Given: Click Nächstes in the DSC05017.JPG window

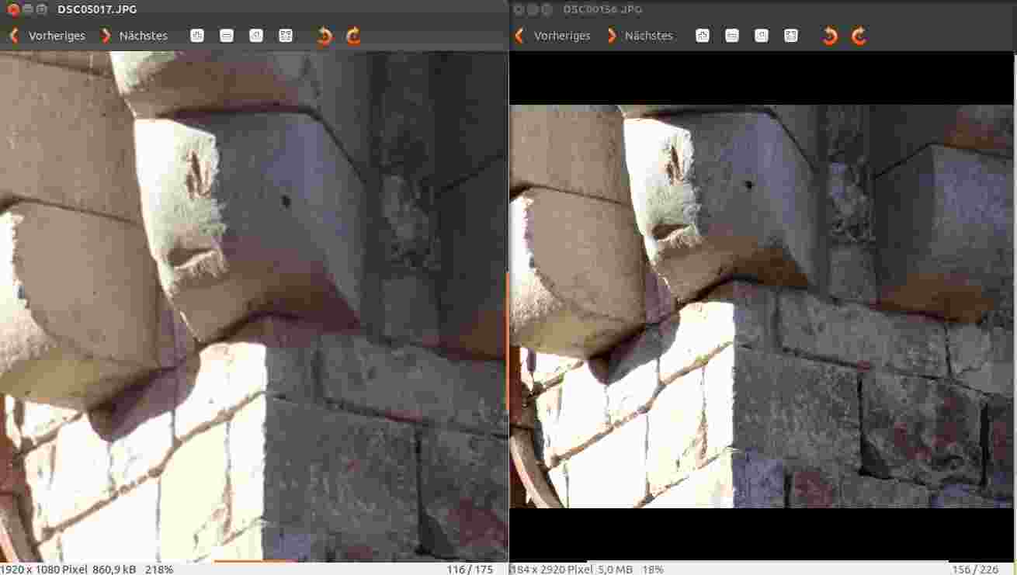Looking at the screenshot, I should (x=135, y=36).
